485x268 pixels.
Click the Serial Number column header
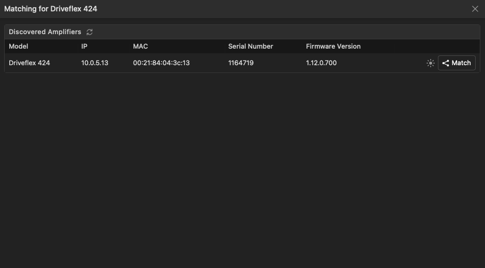[x=251, y=46]
